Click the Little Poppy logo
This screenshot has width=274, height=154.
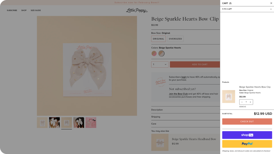click(x=137, y=11)
